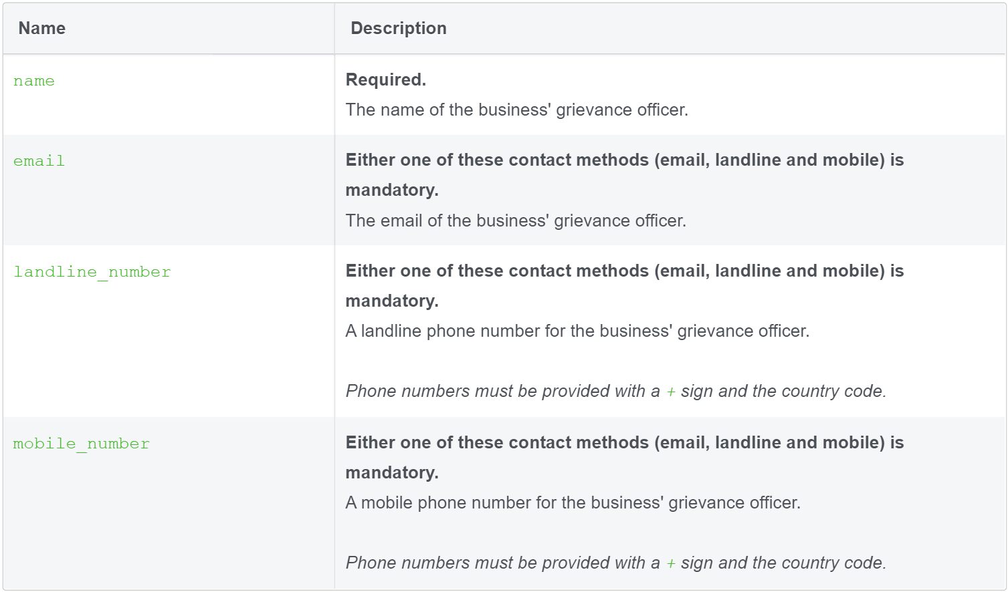1008x592 pixels.
Task: Select the 'landline_number' parameter code text
Action: (x=92, y=272)
